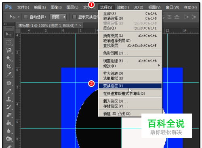This screenshot has width=202, height=148.
Task: Open the tool preset picker arrow
Action: tap(19, 17)
